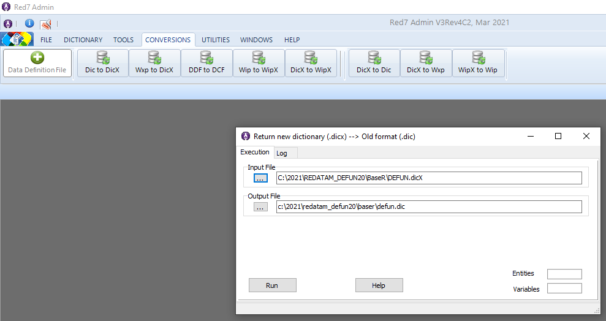This screenshot has height=321, width=606.
Task: Launch the DDF to DCF conversion
Action: [x=206, y=63]
